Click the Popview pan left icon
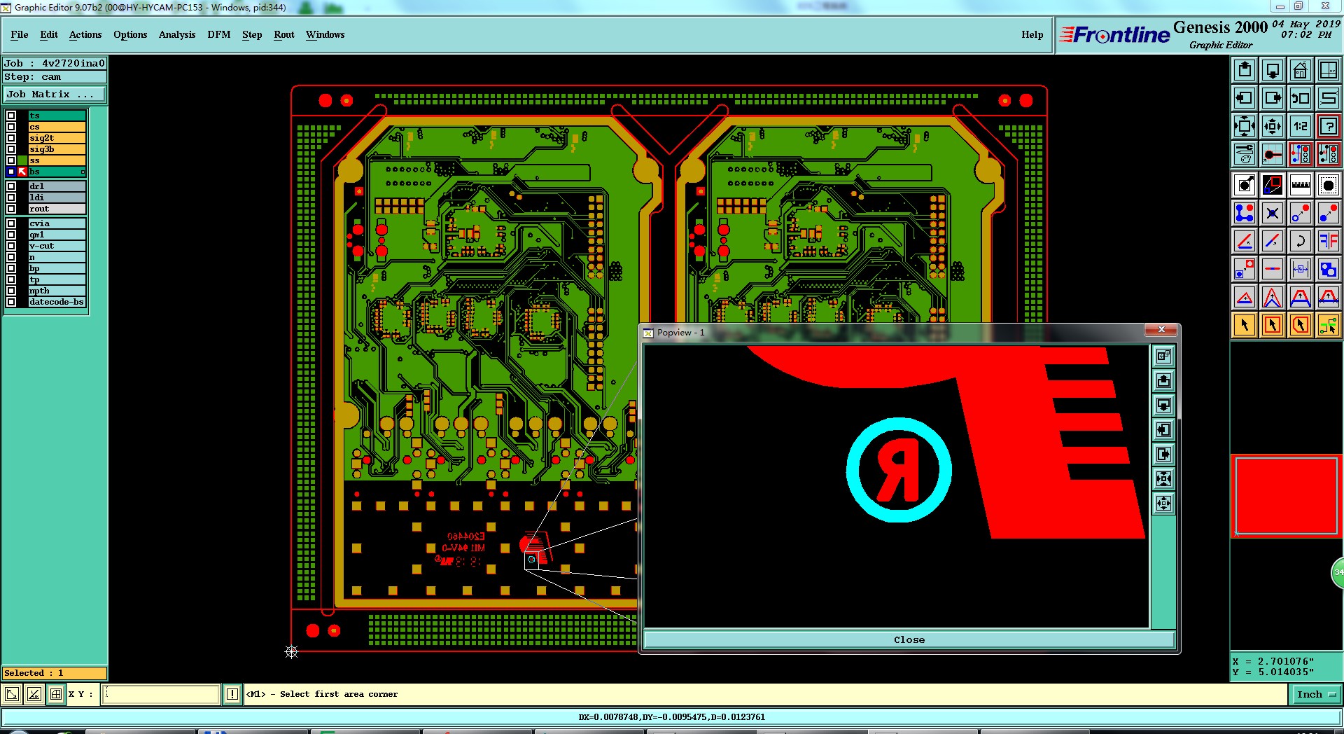Screen dimensions: 1344x734 pyautogui.click(x=1163, y=429)
